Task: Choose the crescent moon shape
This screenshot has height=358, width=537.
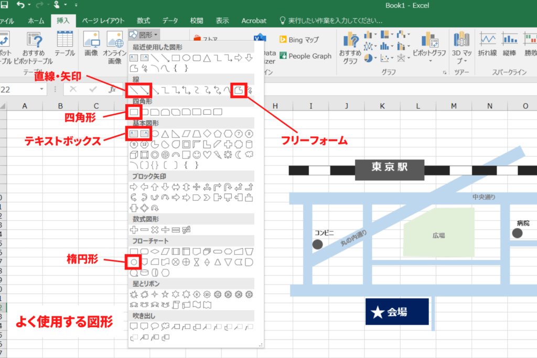Action: [239, 155]
